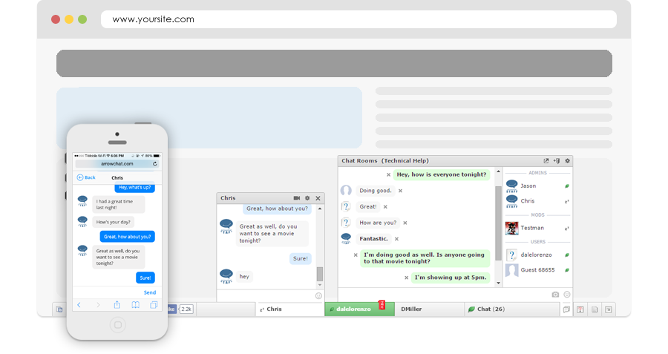The height and width of the screenshot is (354, 668).
Task: Click the 'hey' message in the Chris chat
Action: tap(244, 277)
